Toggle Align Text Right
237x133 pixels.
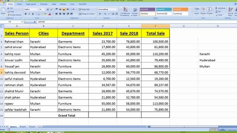[x=64, y=14]
